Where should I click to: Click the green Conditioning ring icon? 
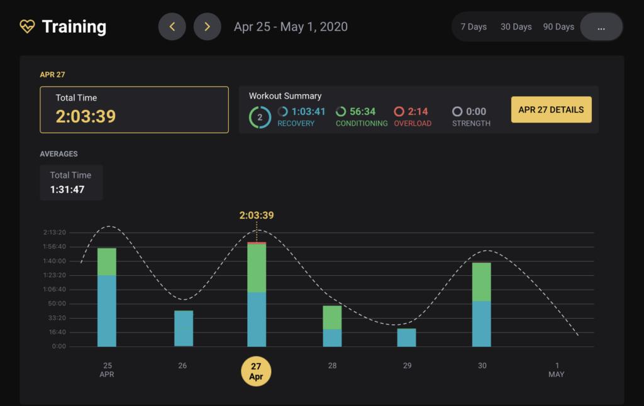(341, 112)
